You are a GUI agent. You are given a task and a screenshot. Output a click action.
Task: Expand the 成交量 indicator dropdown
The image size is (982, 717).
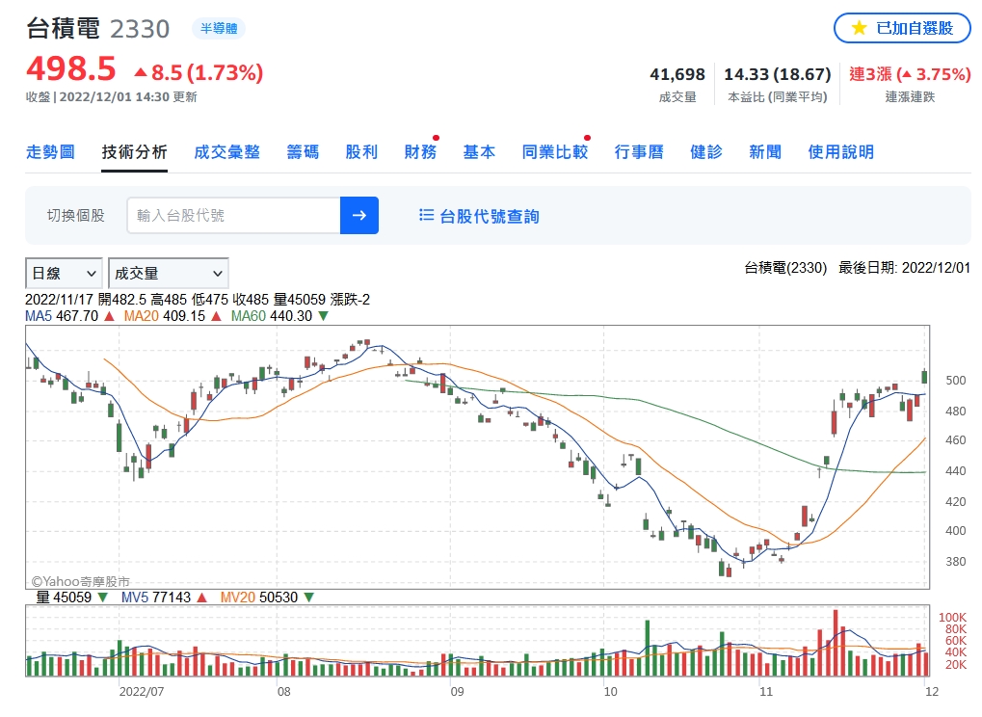pos(169,274)
